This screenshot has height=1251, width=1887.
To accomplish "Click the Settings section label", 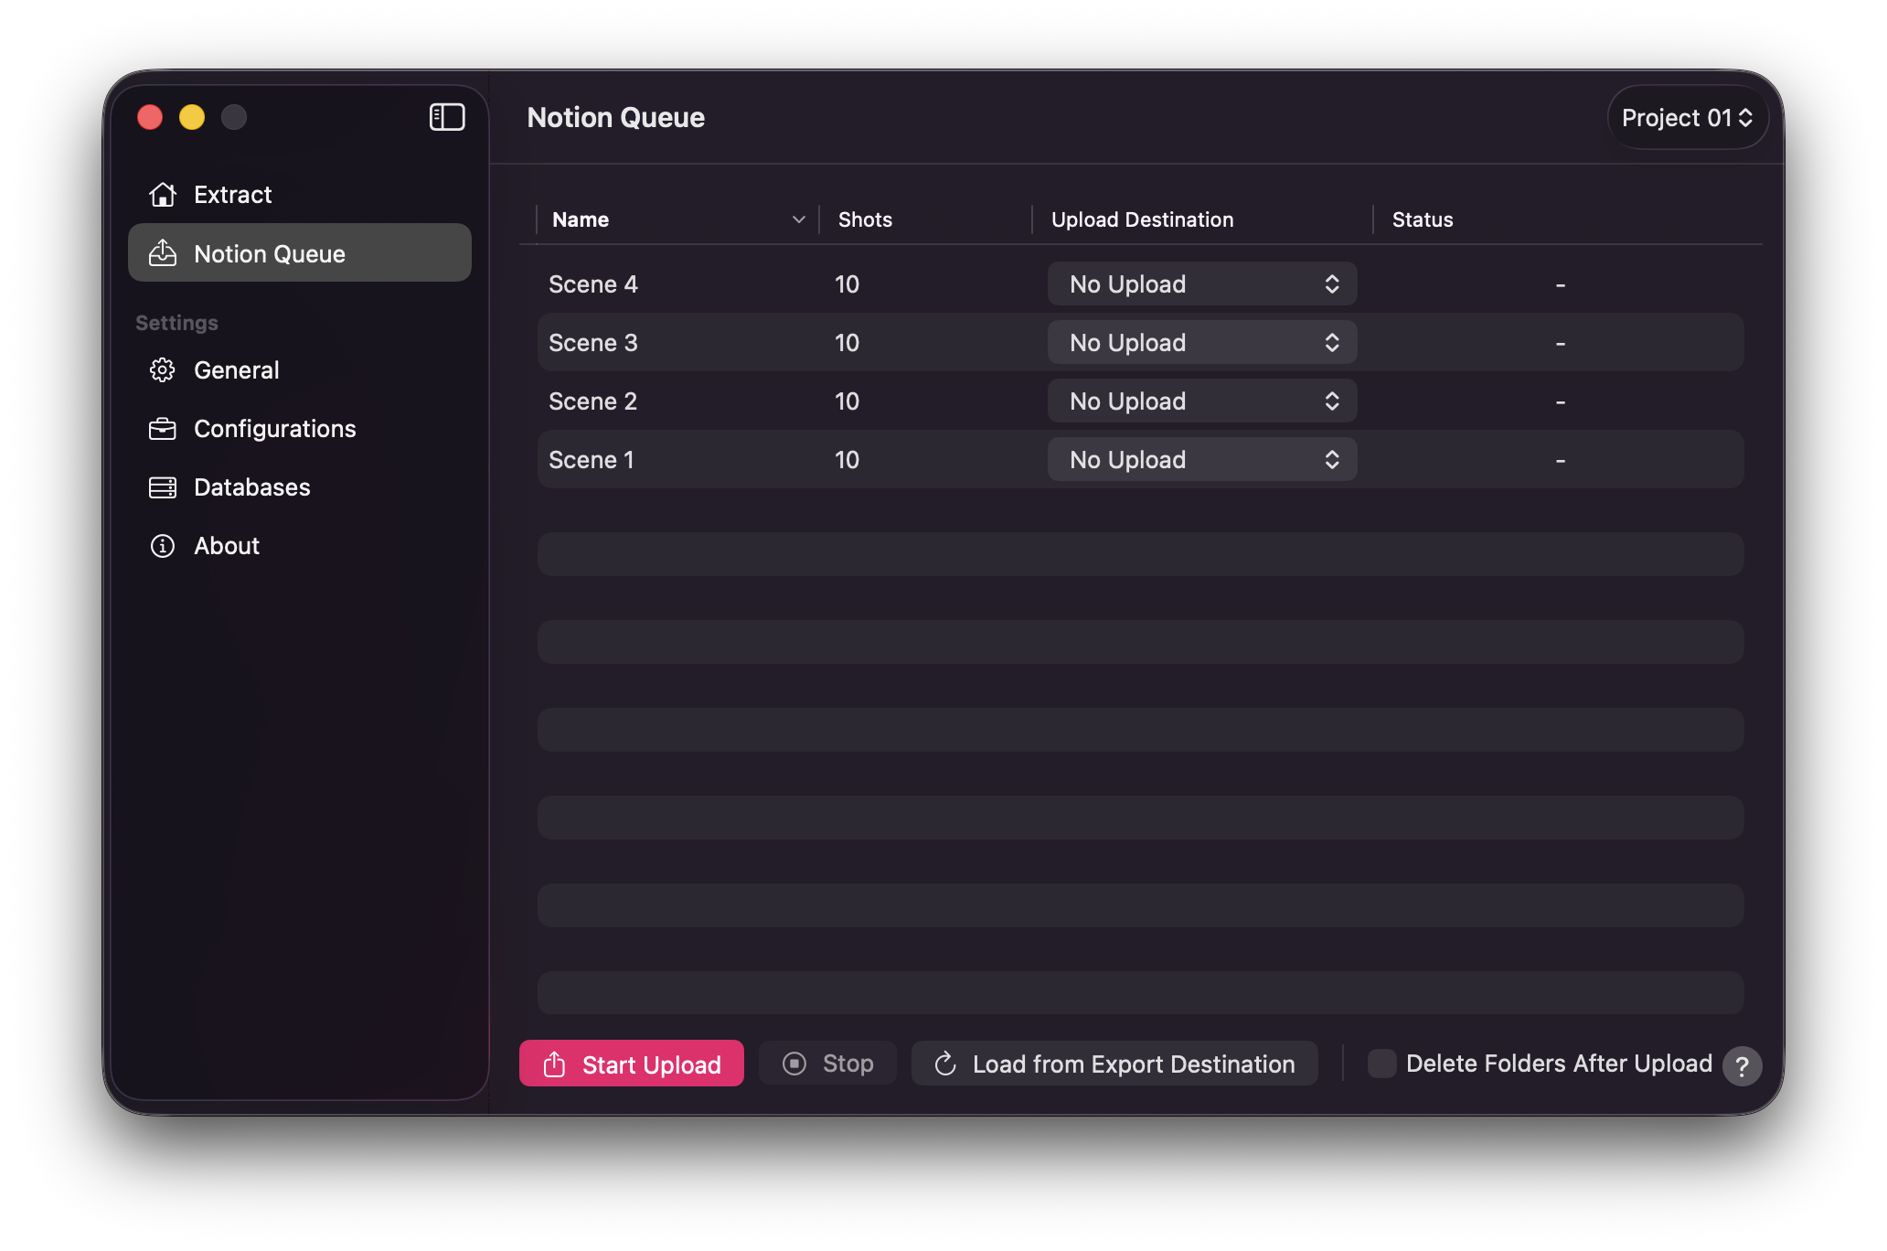I will [x=176, y=323].
